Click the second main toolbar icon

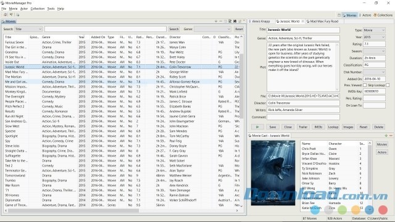[11, 15]
